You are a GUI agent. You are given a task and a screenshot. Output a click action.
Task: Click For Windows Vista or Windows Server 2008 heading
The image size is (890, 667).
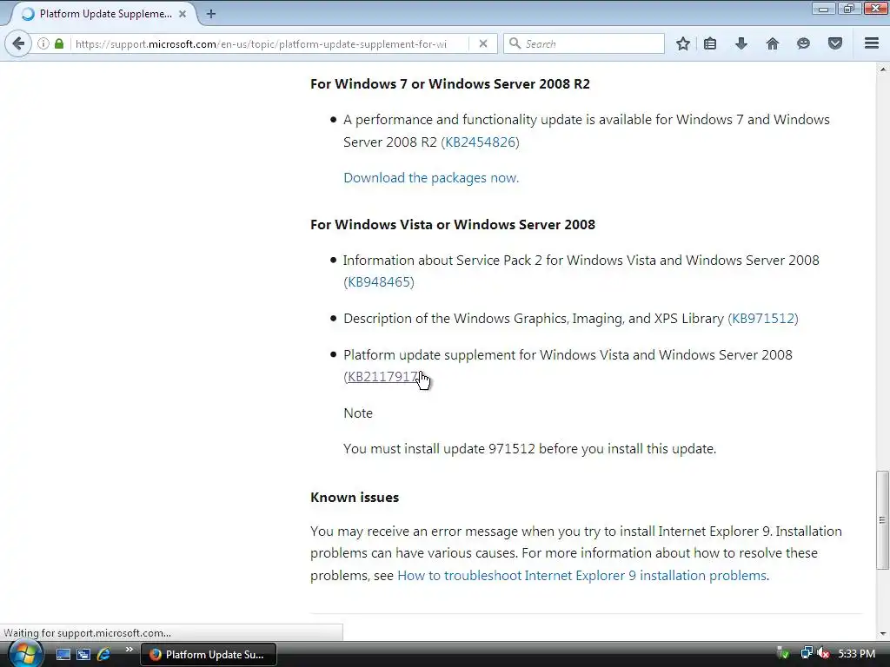tap(452, 225)
